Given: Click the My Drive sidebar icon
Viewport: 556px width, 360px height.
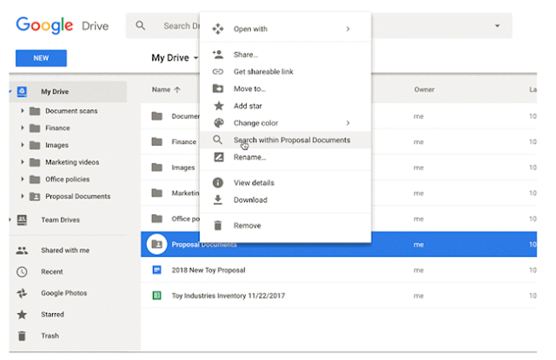Looking at the screenshot, I should 22,92.
